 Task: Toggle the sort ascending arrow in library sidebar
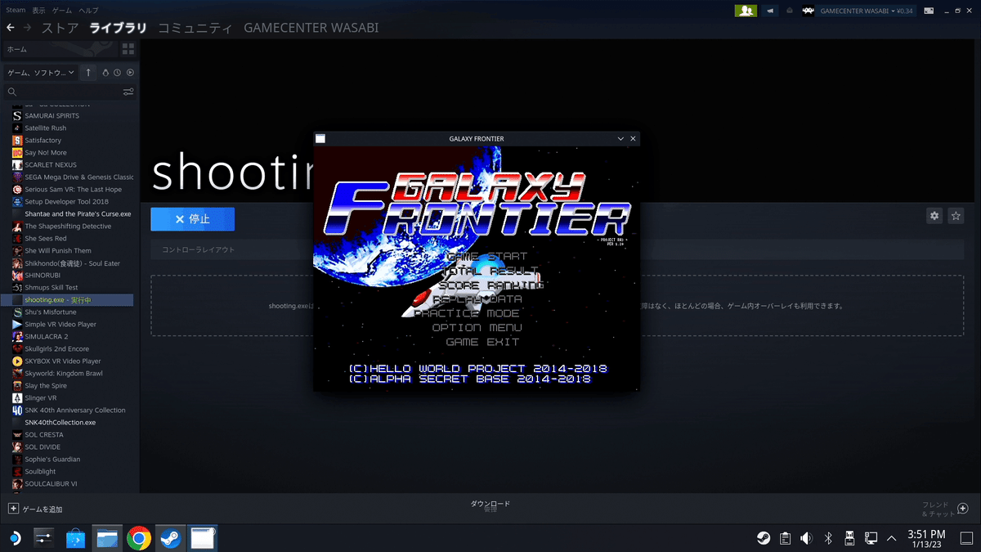pyautogui.click(x=88, y=73)
